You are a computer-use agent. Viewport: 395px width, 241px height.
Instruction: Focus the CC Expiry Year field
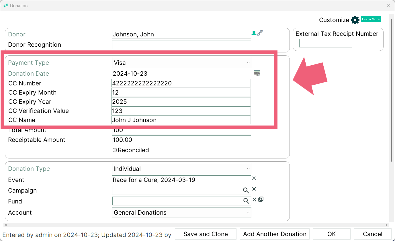[x=181, y=102]
